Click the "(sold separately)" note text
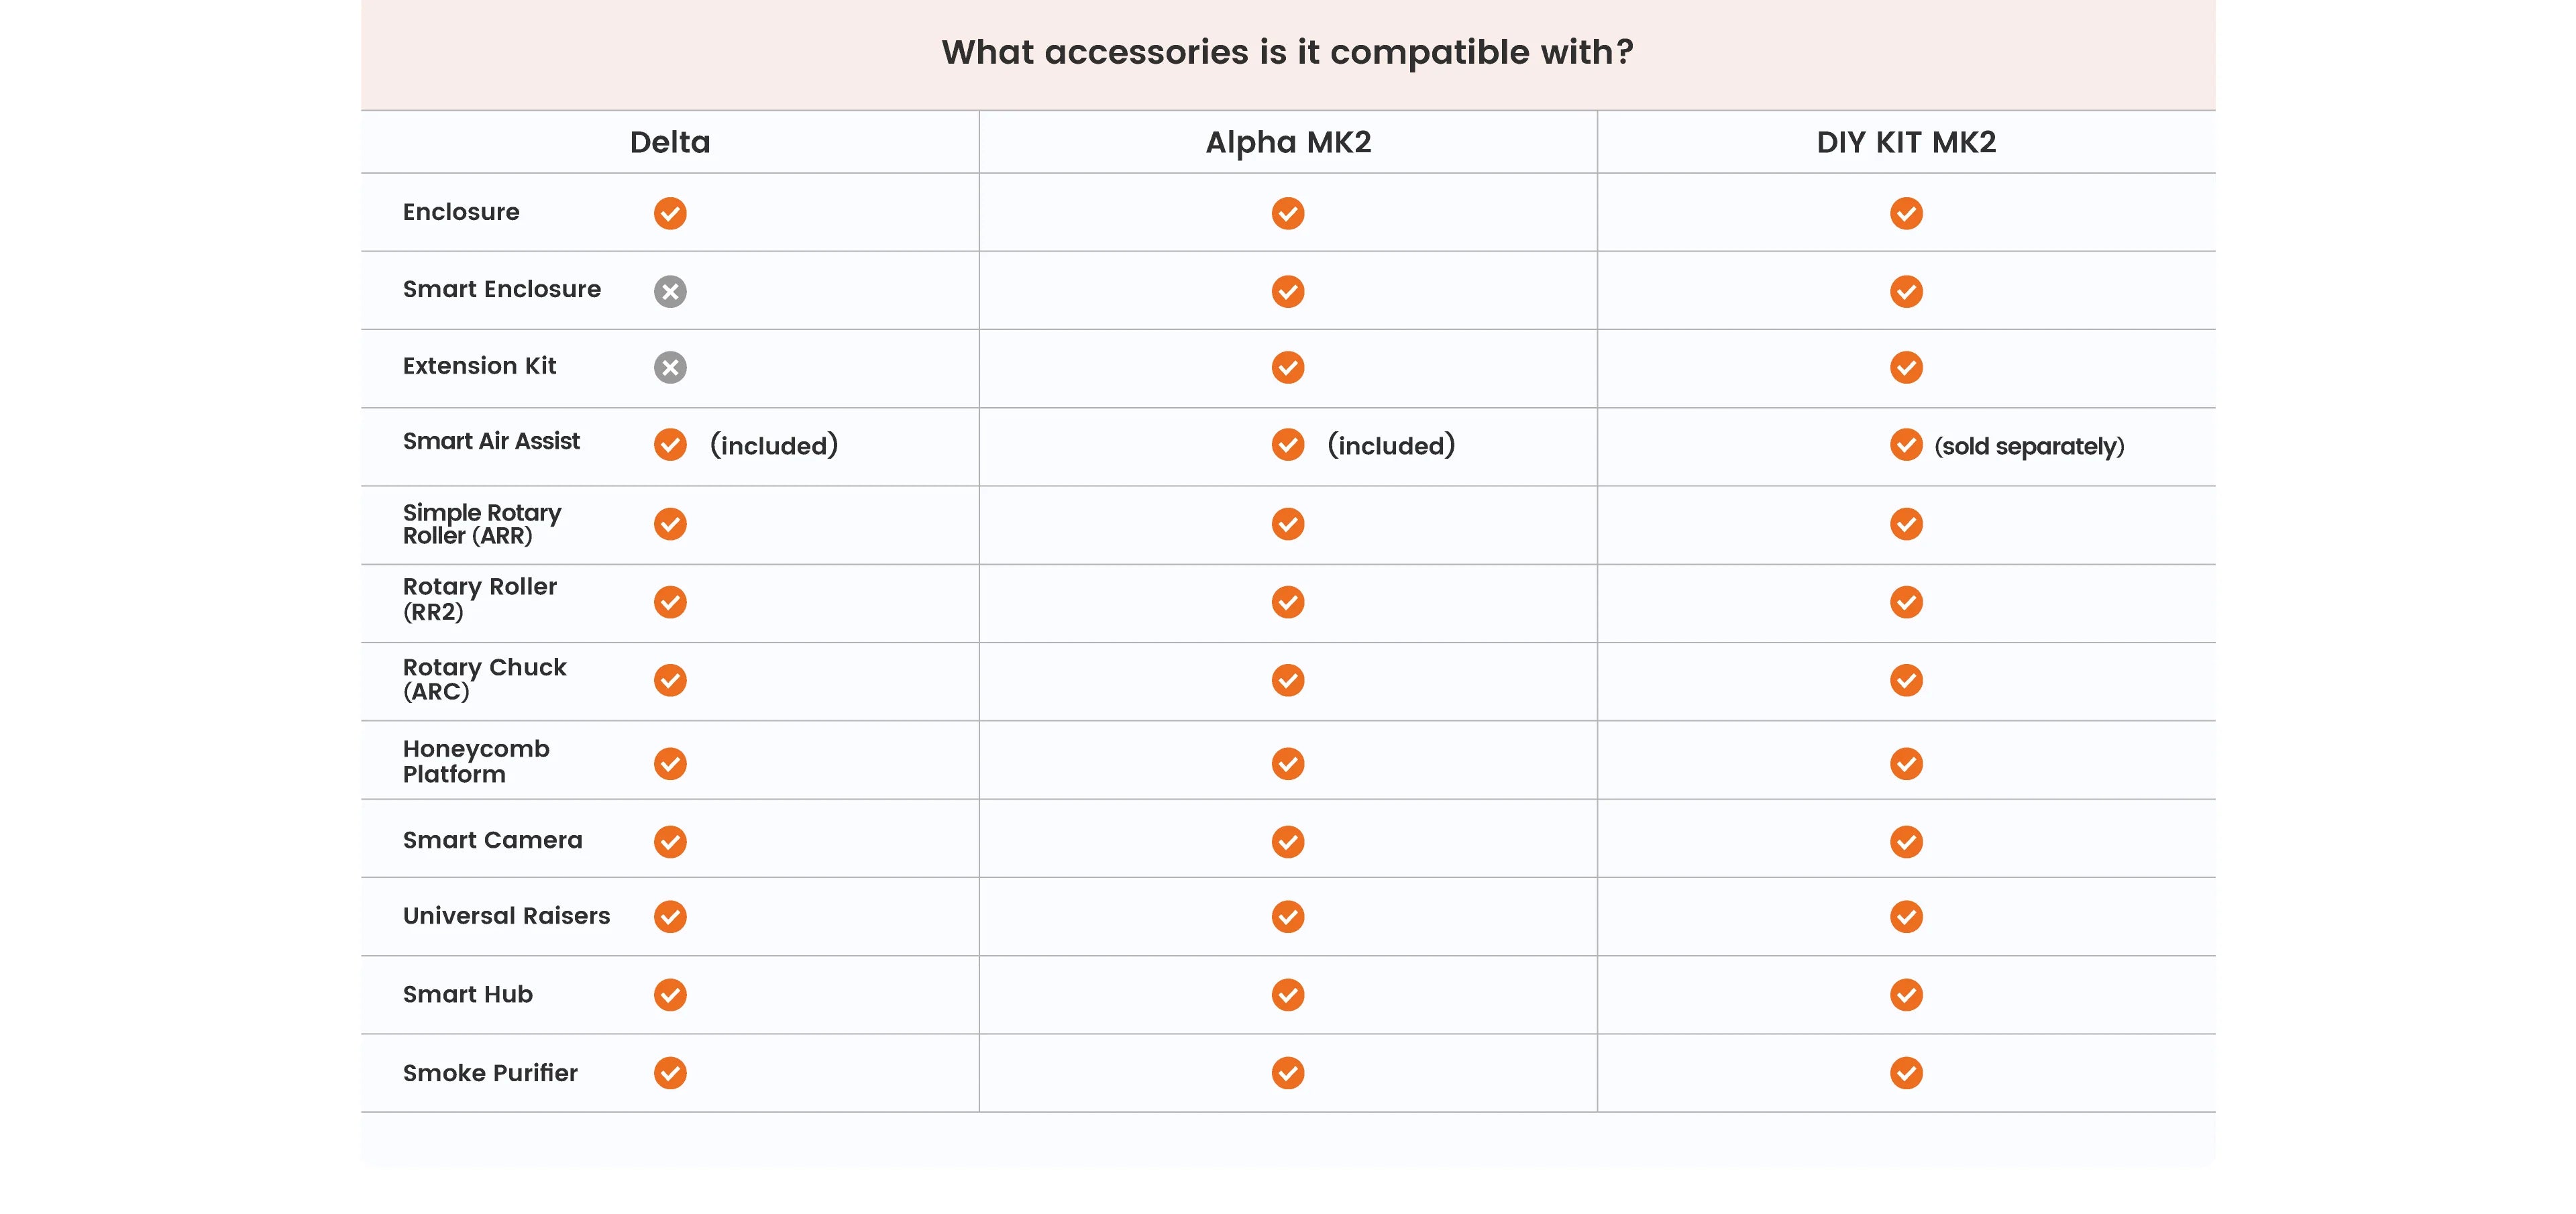Screen dimensions: 2576x1214 (2029, 446)
